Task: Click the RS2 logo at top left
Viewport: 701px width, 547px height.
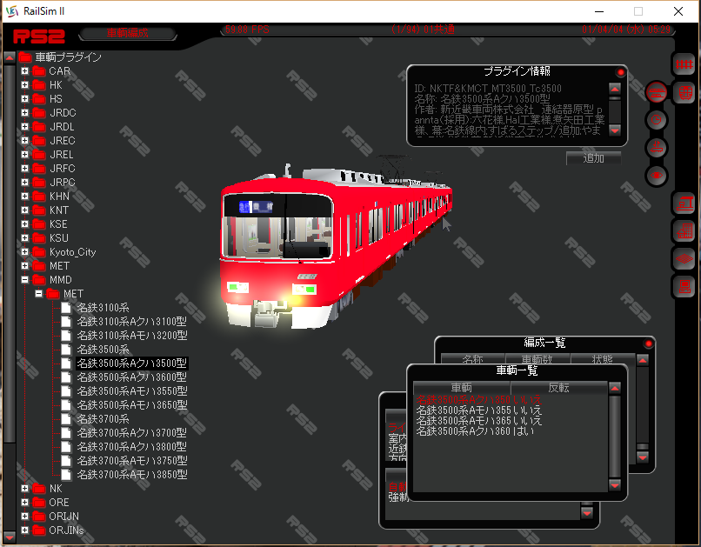Action: (39, 37)
